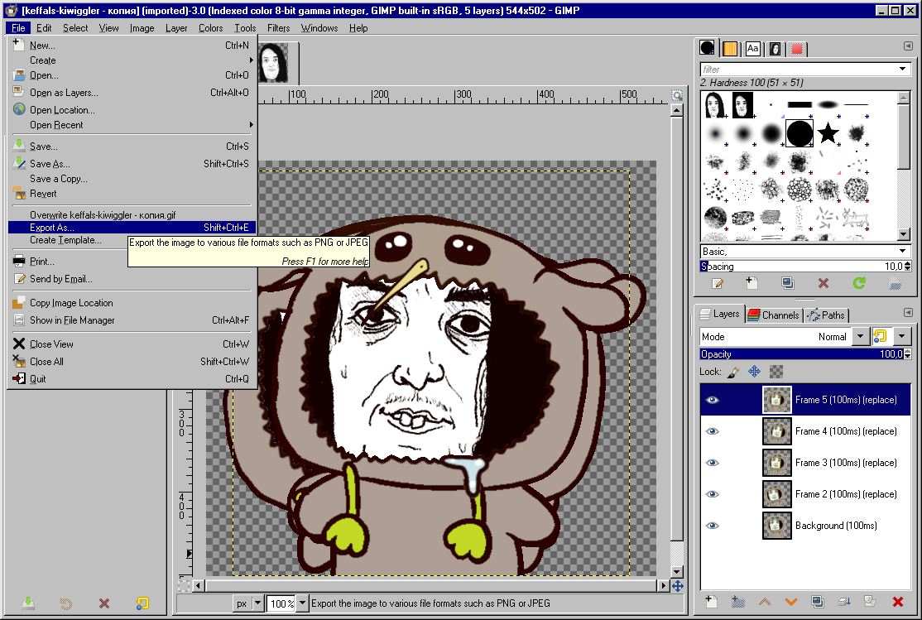Open the Fonts dock tab
922x620 pixels.
pyautogui.click(x=752, y=49)
